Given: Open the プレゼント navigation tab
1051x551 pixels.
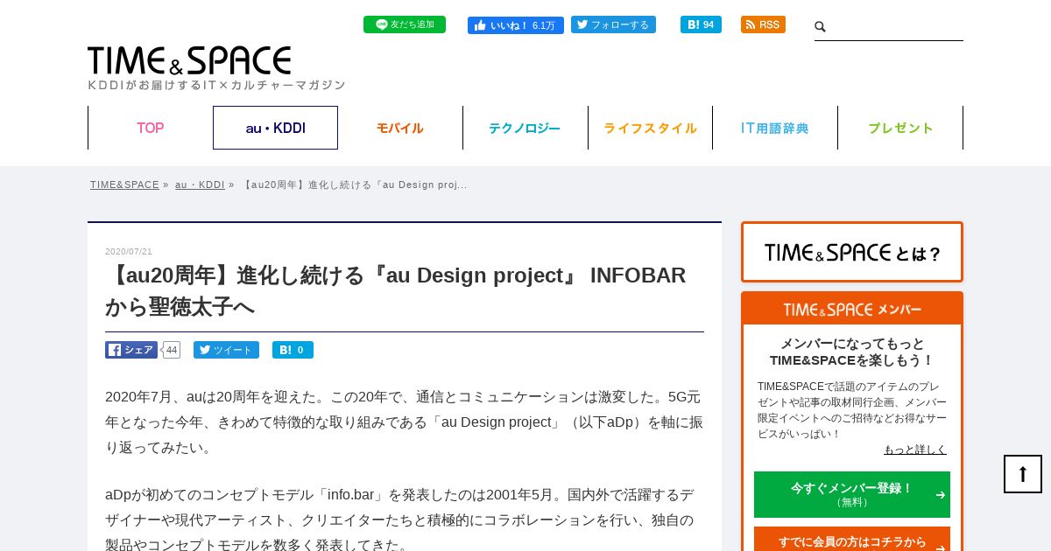Looking at the screenshot, I should 900,128.
